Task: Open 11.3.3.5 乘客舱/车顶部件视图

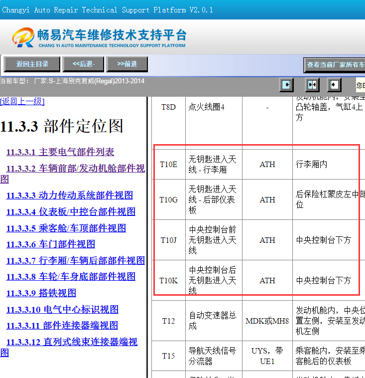Action: (x=66, y=228)
